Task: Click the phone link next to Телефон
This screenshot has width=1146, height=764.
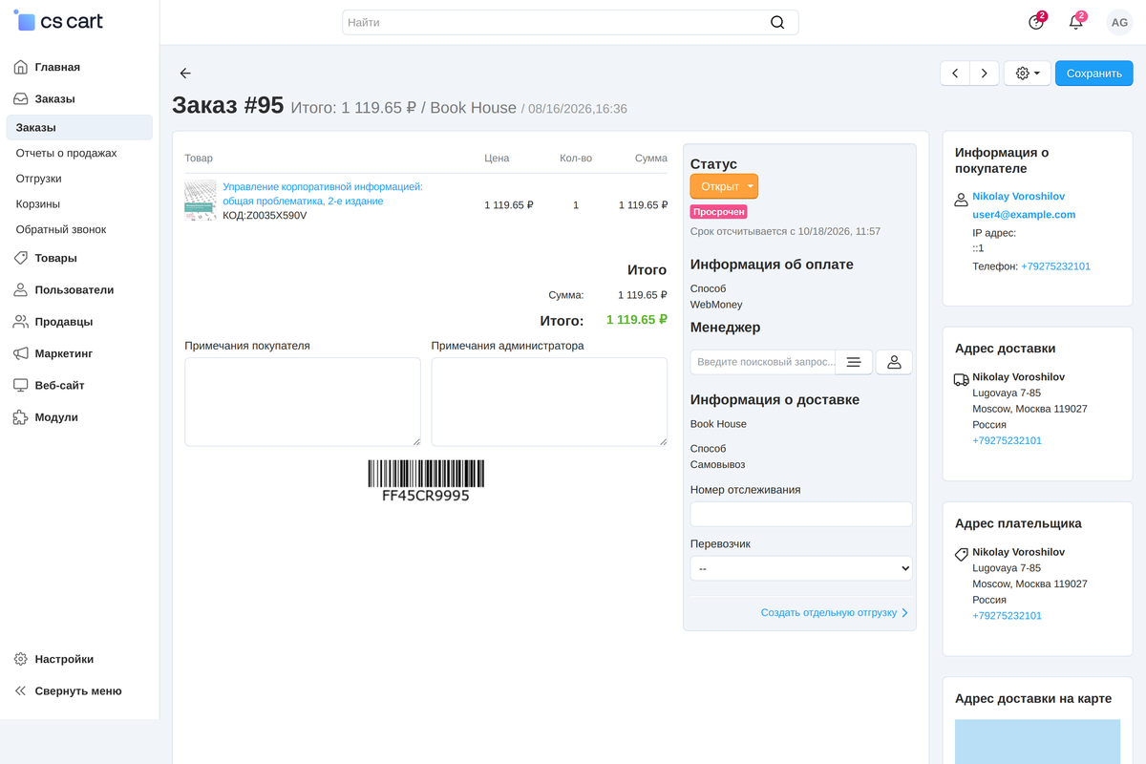Action: 1055,266
